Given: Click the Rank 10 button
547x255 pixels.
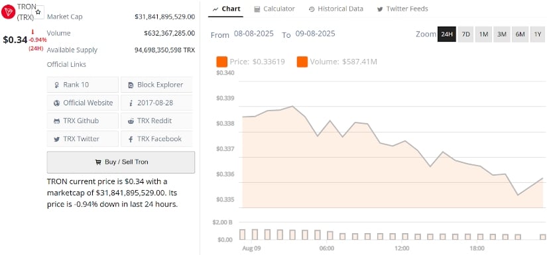Looking at the screenshot, I should pyautogui.click(x=83, y=85).
